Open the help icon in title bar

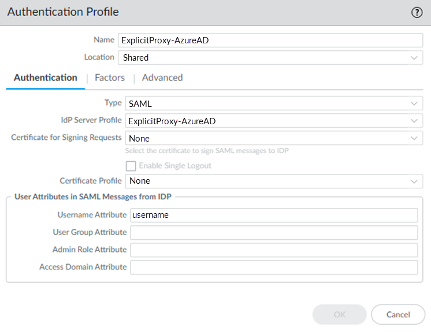click(417, 13)
